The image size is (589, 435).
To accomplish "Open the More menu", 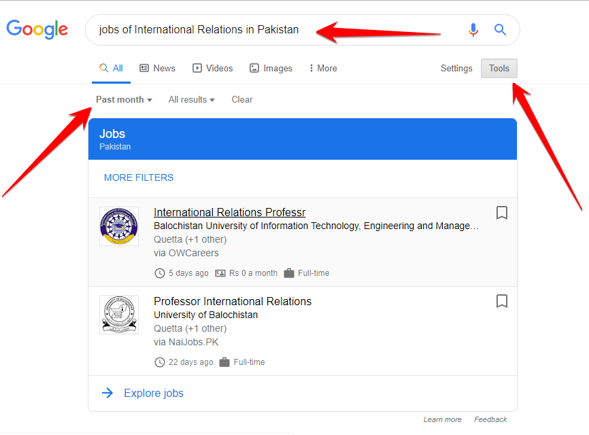I will (323, 69).
